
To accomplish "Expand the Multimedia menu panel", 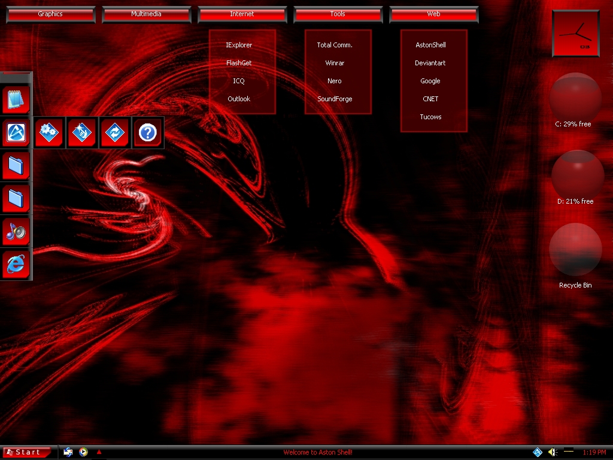I will click(x=146, y=14).
